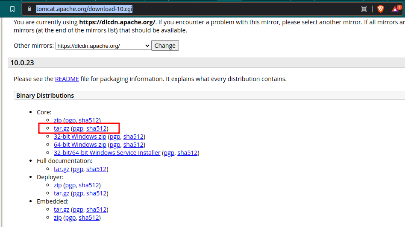Open pgp signature for Core zip
This screenshot has width=405, height=227.
[70, 120]
